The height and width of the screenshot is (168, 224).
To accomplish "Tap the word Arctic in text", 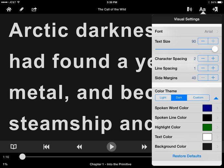I will 38,30.
